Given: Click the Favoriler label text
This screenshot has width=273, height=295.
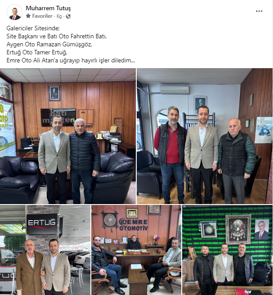Looking at the screenshot, I should click(42, 16).
